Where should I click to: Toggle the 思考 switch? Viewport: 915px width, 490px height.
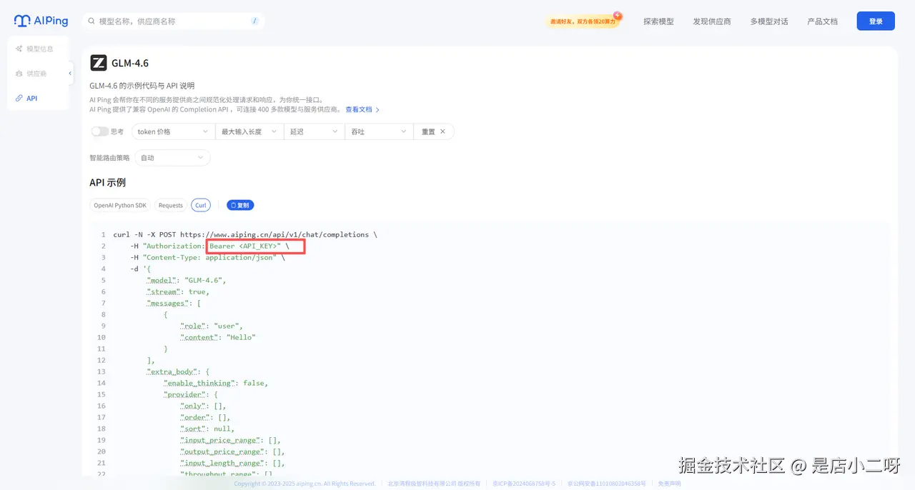pyautogui.click(x=99, y=131)
